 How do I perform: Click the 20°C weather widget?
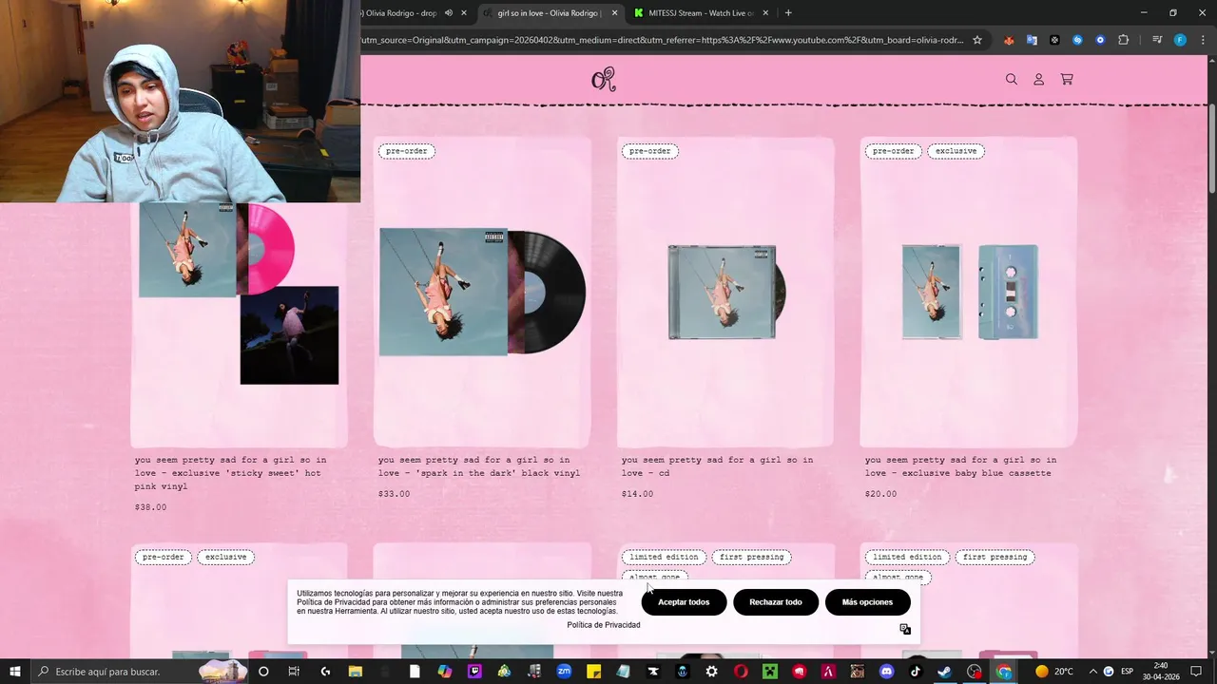[x=1053, y=672]
